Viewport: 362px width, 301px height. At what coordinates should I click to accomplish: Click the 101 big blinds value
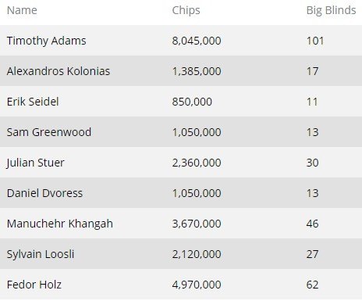[x=315, y=41]
